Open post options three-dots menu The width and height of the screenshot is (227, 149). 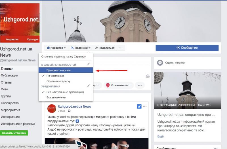point(145,106)
